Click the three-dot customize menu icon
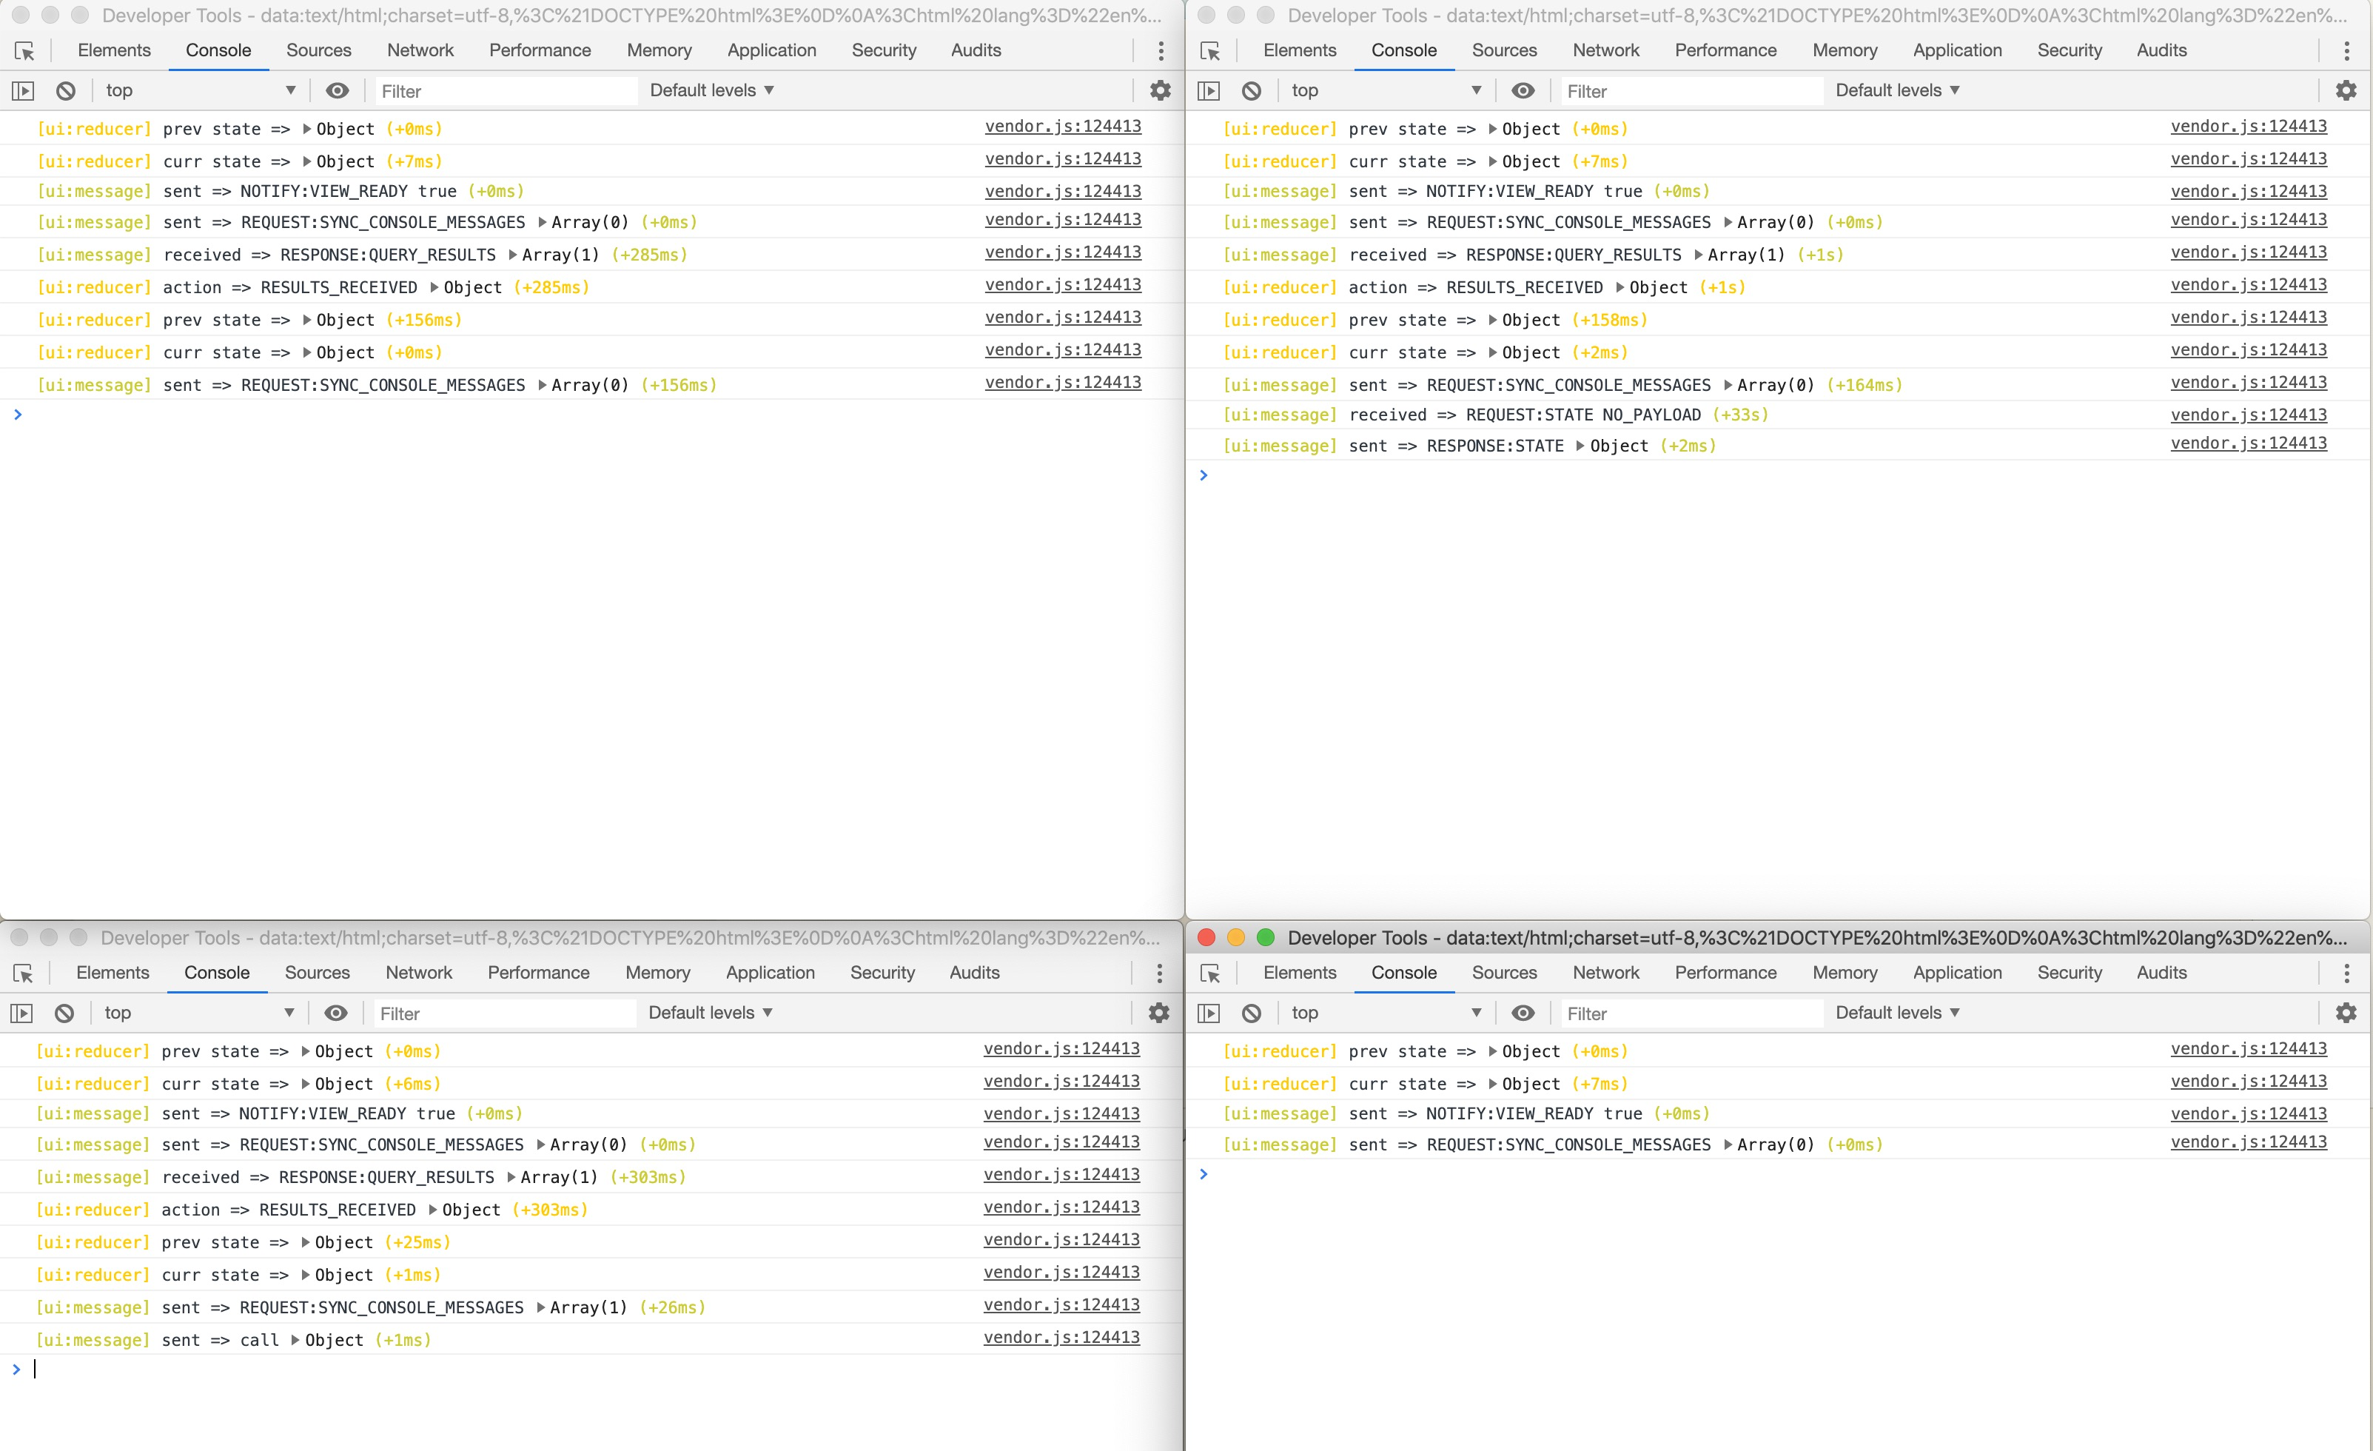Viewport: 2373px width, 1451px height. tap(1160, 51)
